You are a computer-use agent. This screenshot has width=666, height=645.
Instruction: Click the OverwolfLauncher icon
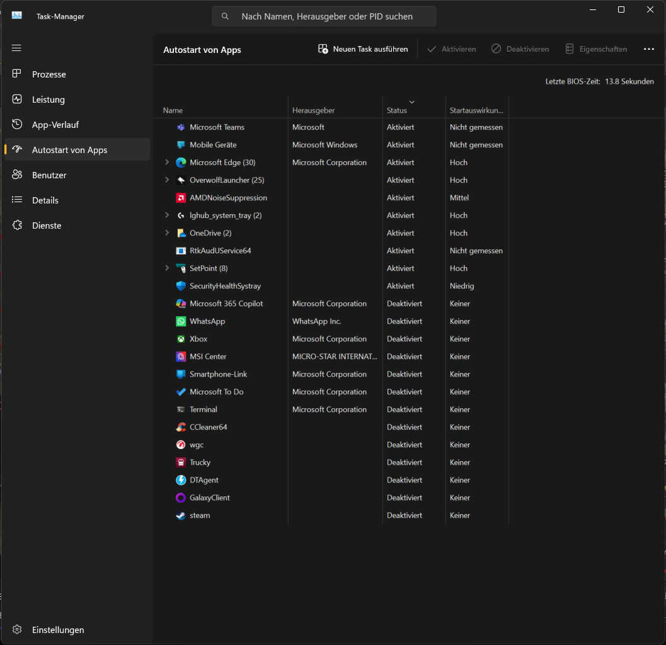[x=181, y=180]
